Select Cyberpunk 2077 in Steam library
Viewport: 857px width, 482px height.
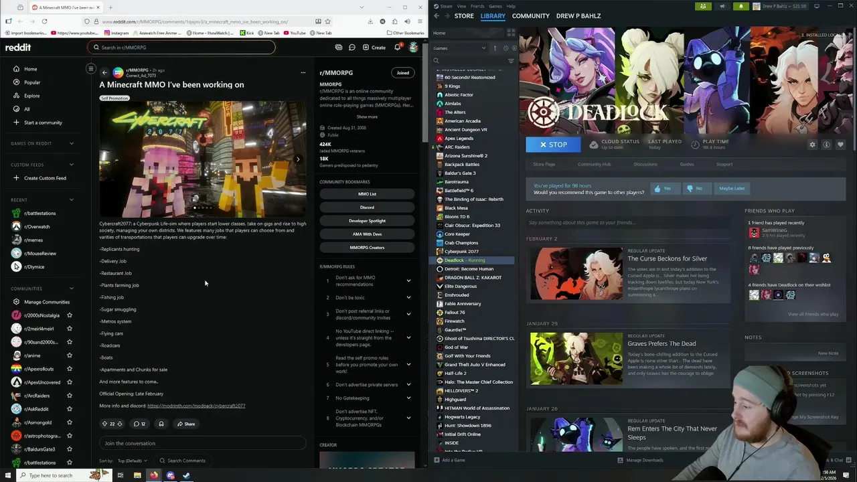click(x=461, y=252)
